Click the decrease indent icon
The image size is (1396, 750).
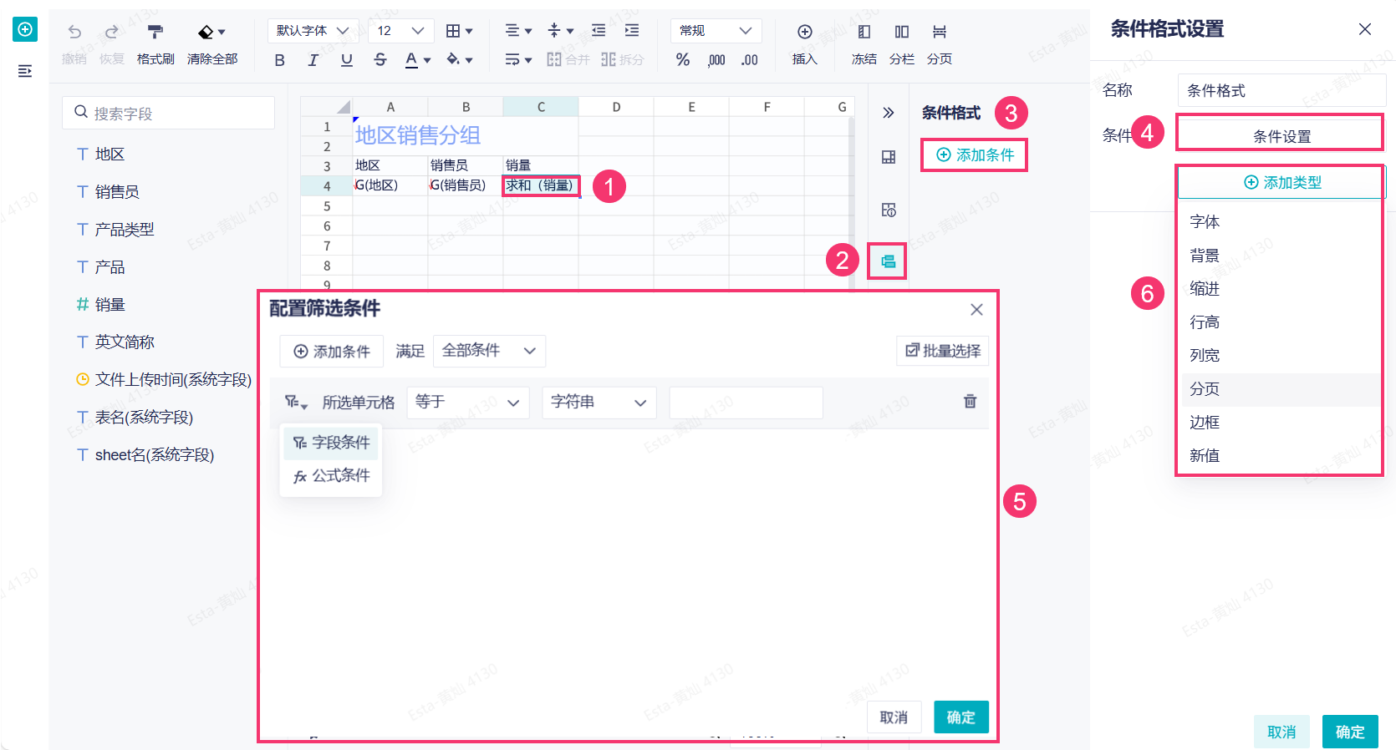(599, 31)
